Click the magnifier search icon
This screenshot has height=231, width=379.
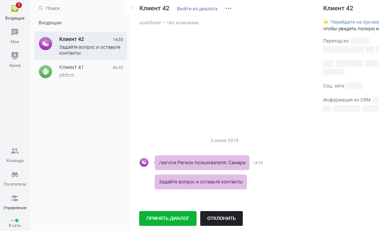point(41,8)
